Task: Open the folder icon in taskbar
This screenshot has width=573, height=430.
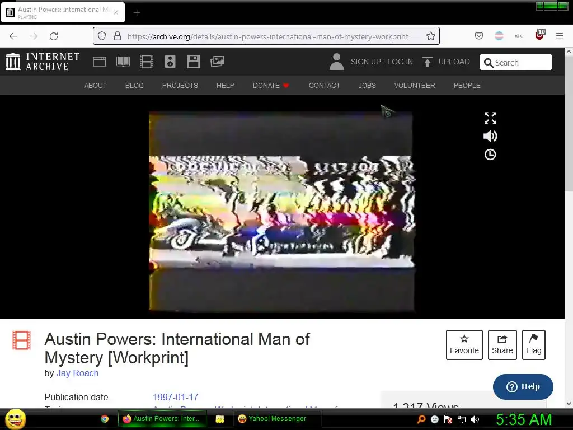Action: (219, 419)
